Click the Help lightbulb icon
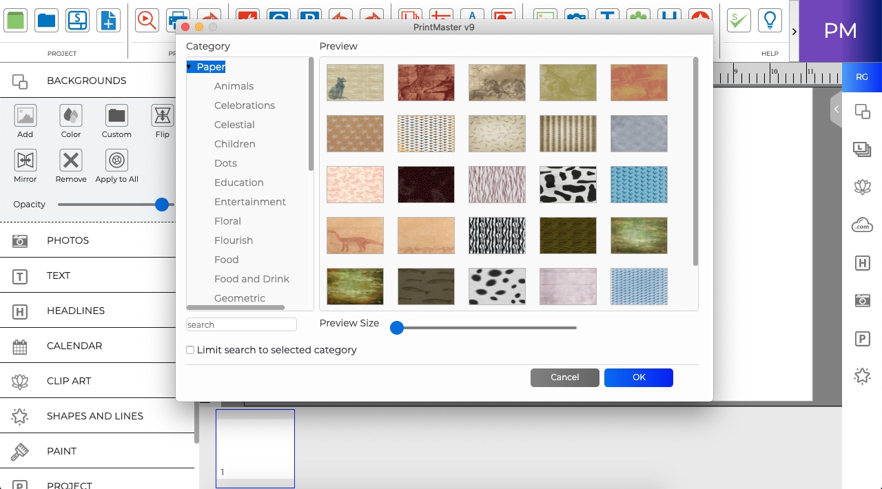 click(770, 20)
